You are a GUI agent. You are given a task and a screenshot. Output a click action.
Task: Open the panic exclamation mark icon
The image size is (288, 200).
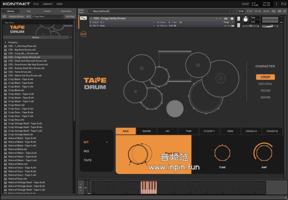(276, 4)
